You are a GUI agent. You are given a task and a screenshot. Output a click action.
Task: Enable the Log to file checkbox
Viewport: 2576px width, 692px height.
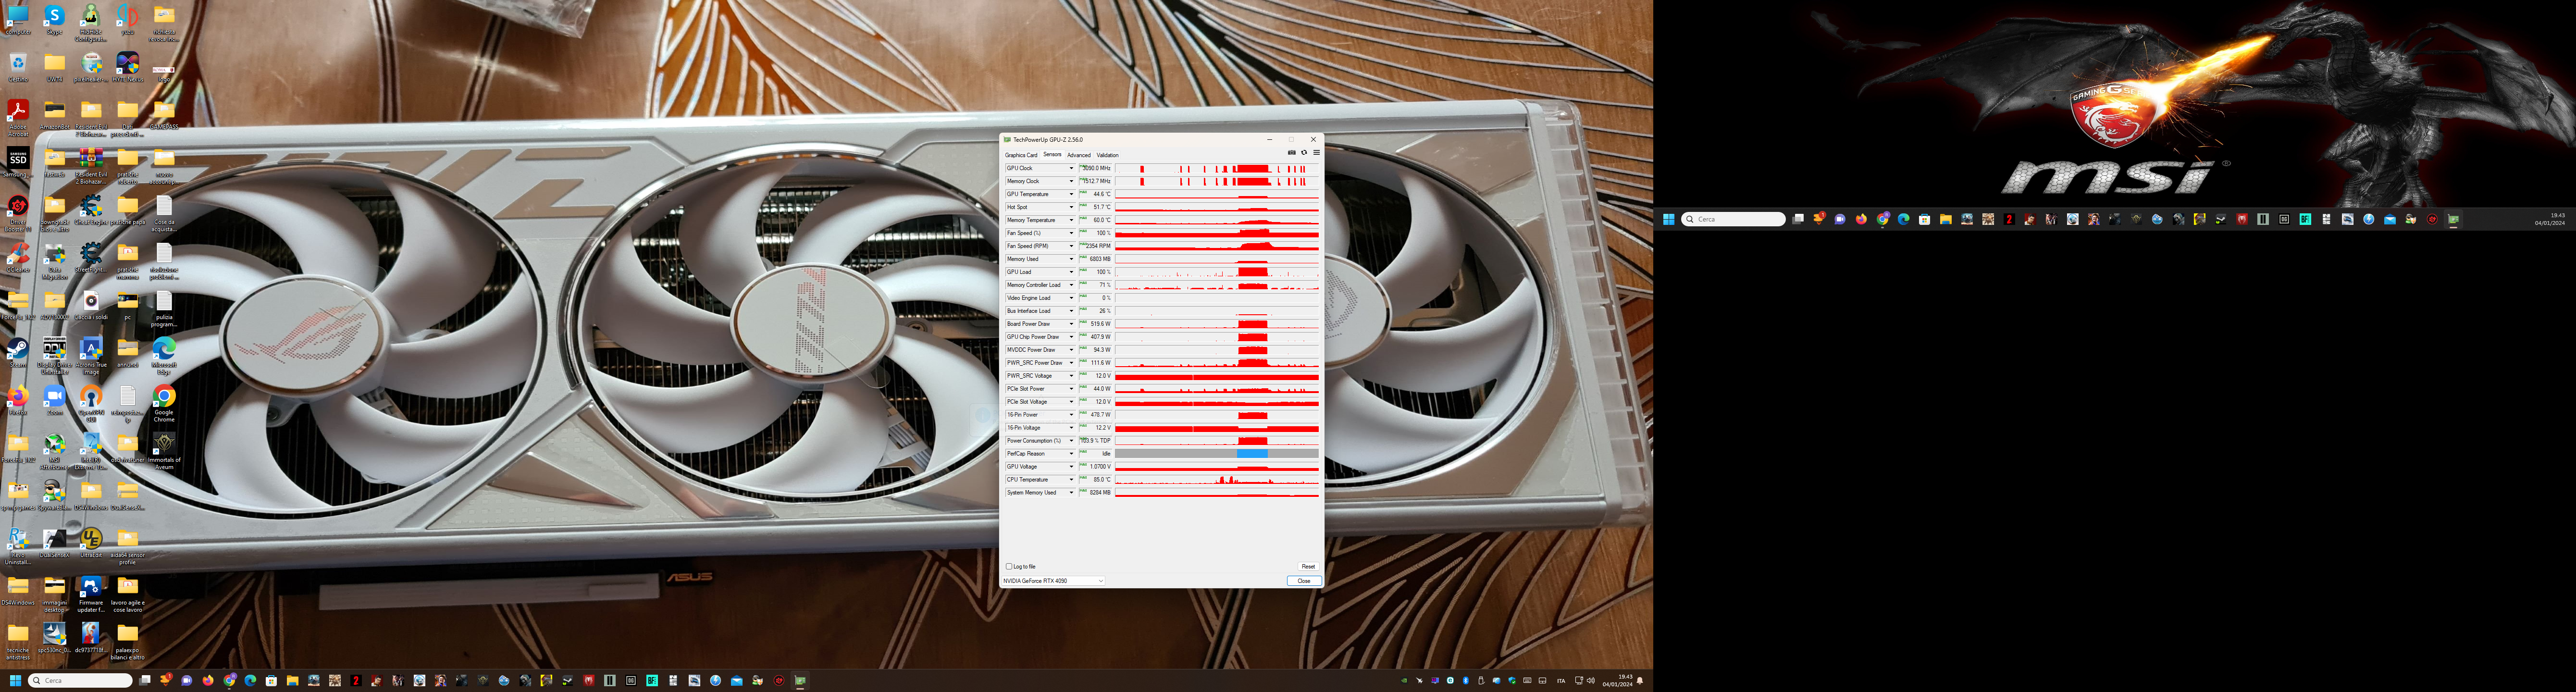click(1009, 567)
